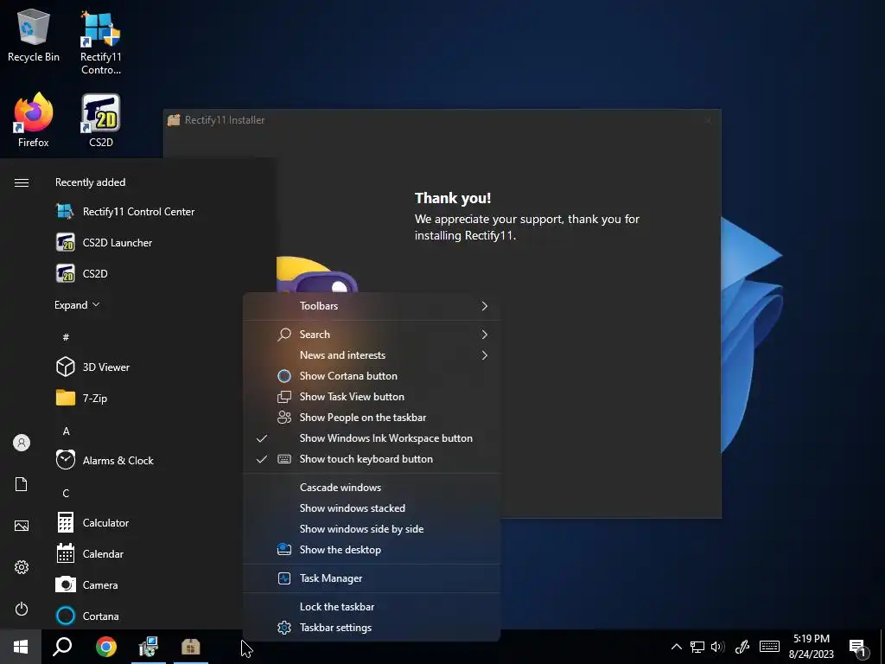
Task: Select Cascade windows
Action: coord(372,488)
